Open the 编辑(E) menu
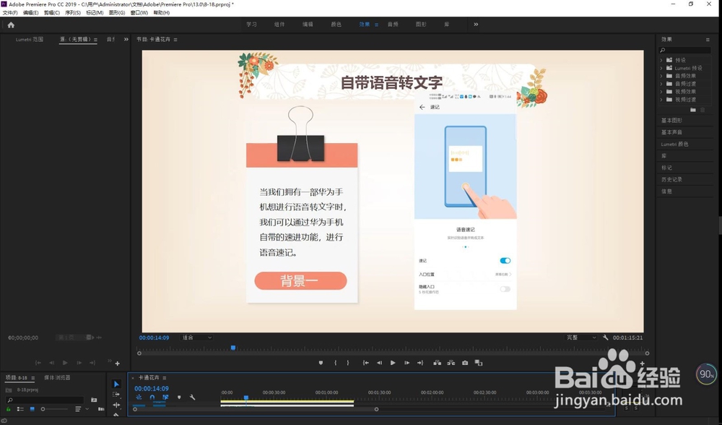 31,12
